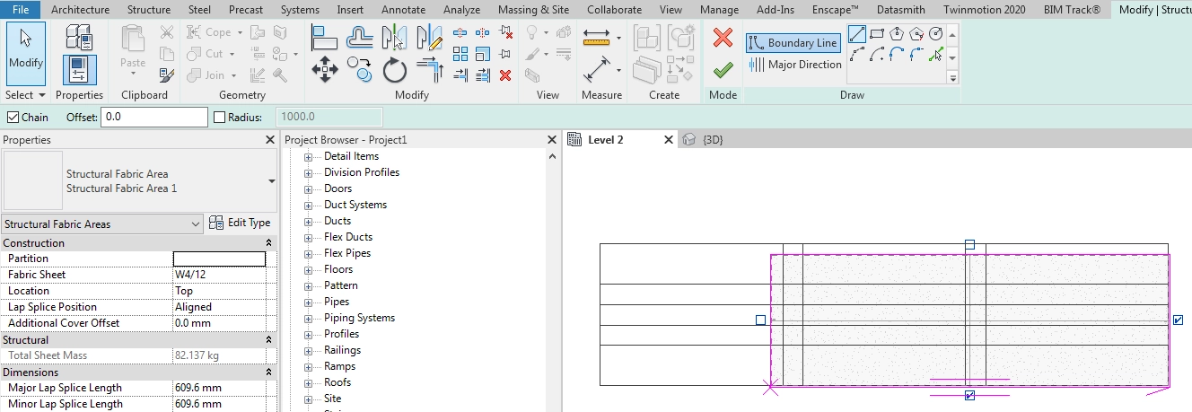Click the Array tool icon

pyautogui.click(x=460, y=54)
